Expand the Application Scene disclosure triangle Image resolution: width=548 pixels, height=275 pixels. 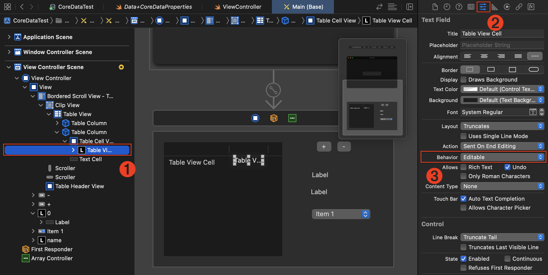click(9, 37)
